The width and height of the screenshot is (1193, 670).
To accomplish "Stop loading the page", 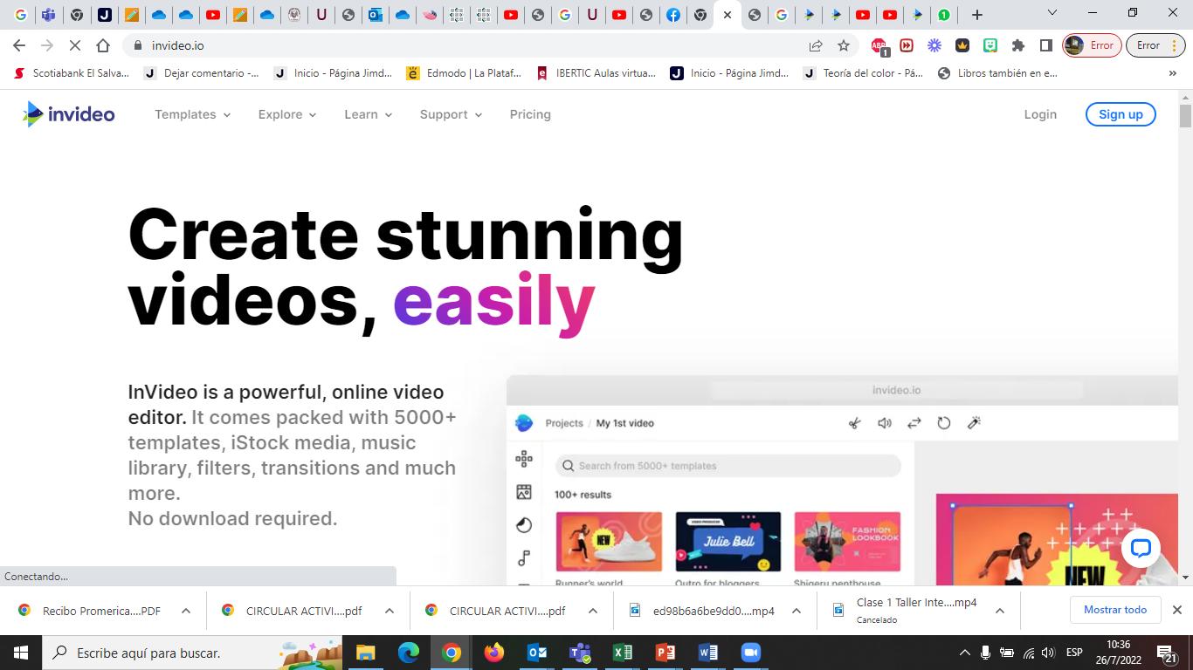I will coord(75,45).
